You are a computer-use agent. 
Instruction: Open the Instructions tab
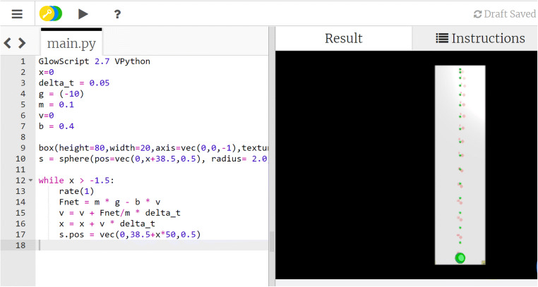pyautogui.click(x=480, y=39)
